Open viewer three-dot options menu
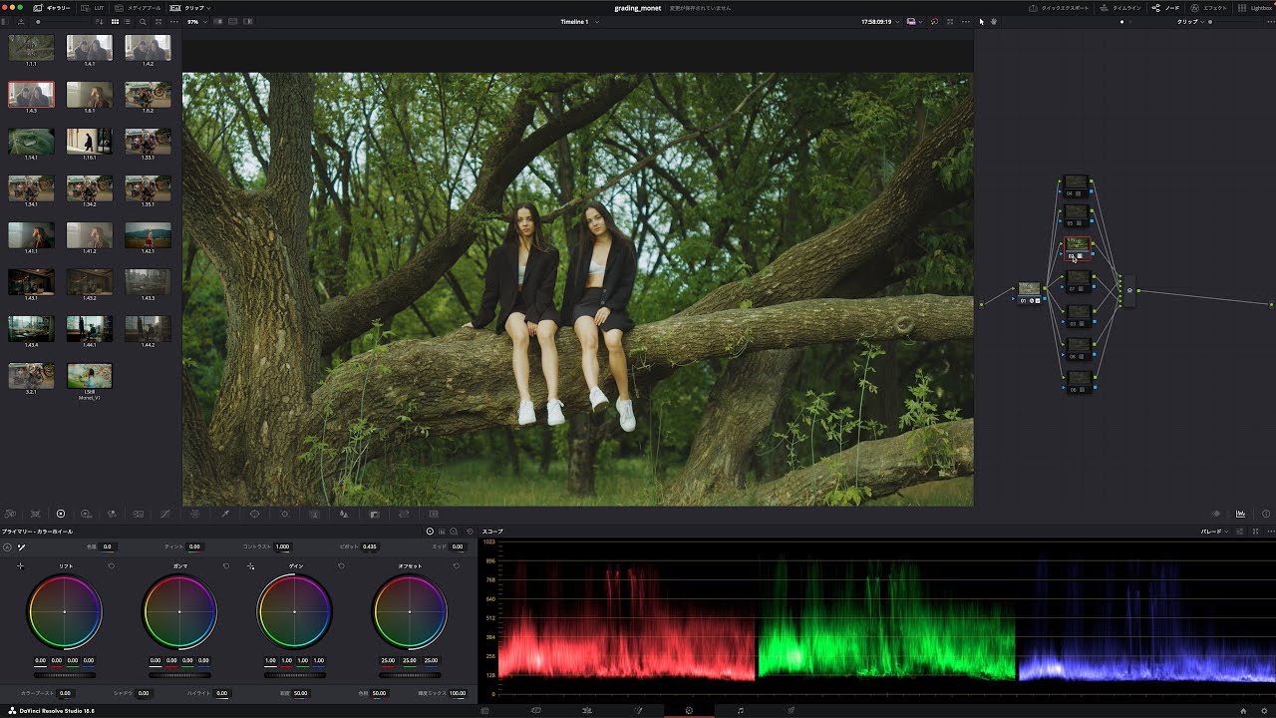1276x718 pixels. coord(965,21)
